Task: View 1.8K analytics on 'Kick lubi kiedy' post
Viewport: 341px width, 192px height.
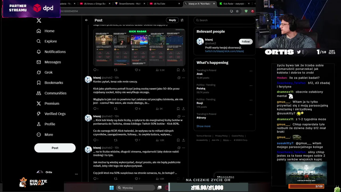Action: (x=160, y=140)
